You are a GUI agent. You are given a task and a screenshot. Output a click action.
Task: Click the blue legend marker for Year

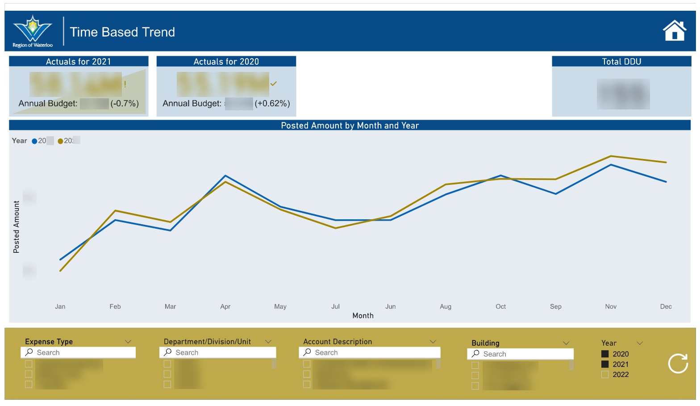pyautogui.click(x=34, y=141)
